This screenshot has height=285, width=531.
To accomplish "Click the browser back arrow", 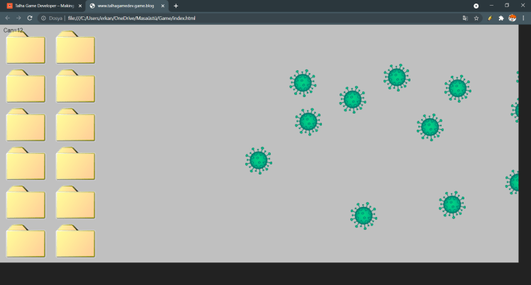I will coord(8,18).
